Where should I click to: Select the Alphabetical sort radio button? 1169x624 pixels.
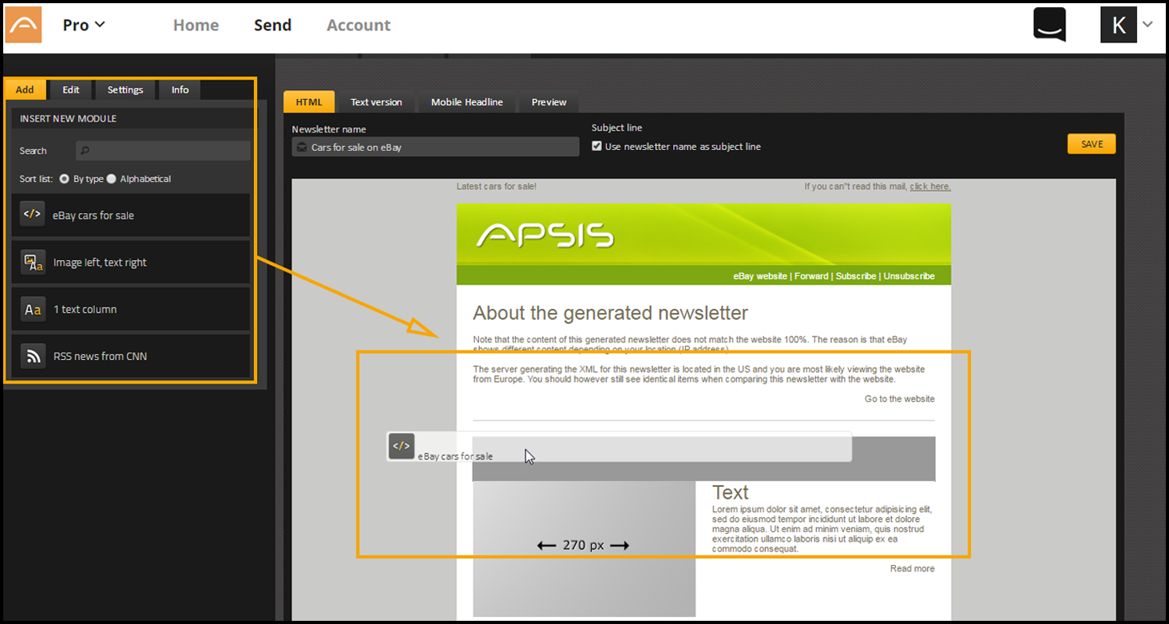(x=112, y=179)
